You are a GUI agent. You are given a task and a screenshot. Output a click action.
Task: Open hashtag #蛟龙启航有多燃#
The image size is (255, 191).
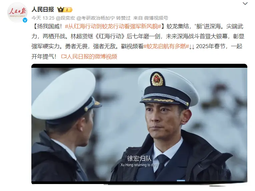166,46
